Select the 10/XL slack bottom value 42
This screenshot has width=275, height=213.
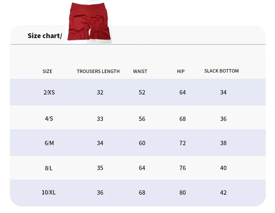[x=223, y=192]
